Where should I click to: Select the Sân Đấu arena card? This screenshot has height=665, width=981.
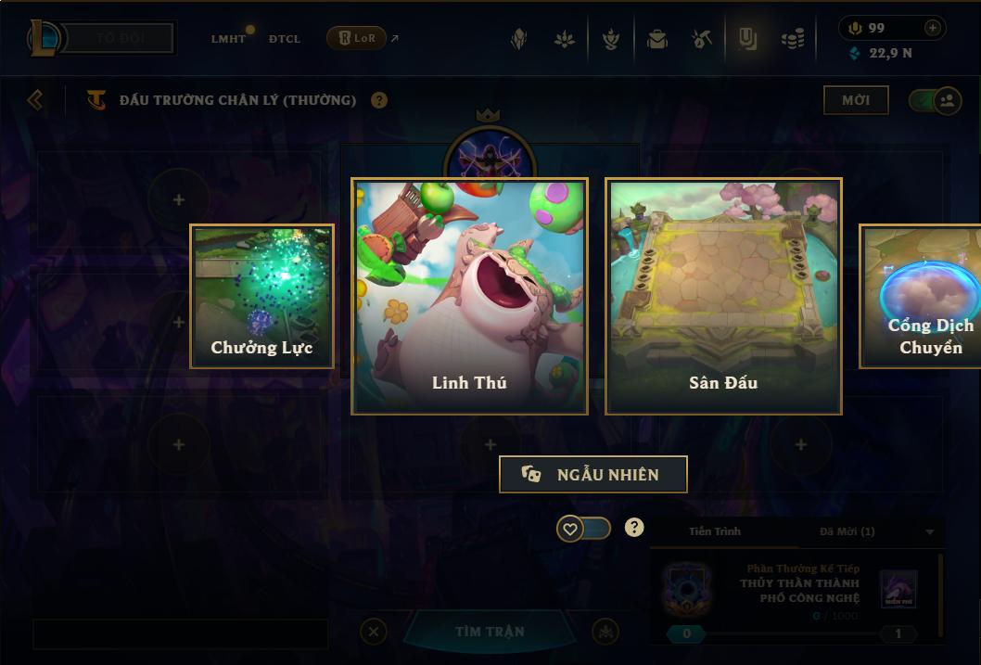pos(723,296)
